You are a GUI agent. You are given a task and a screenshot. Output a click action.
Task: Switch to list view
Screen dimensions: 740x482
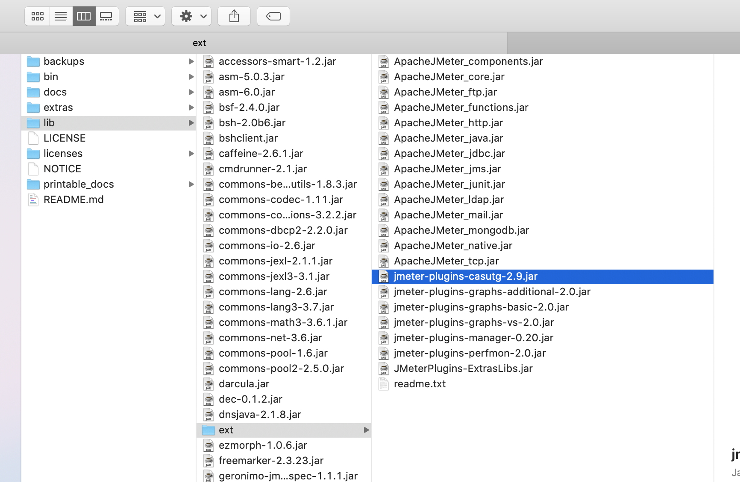coord(61,16)
